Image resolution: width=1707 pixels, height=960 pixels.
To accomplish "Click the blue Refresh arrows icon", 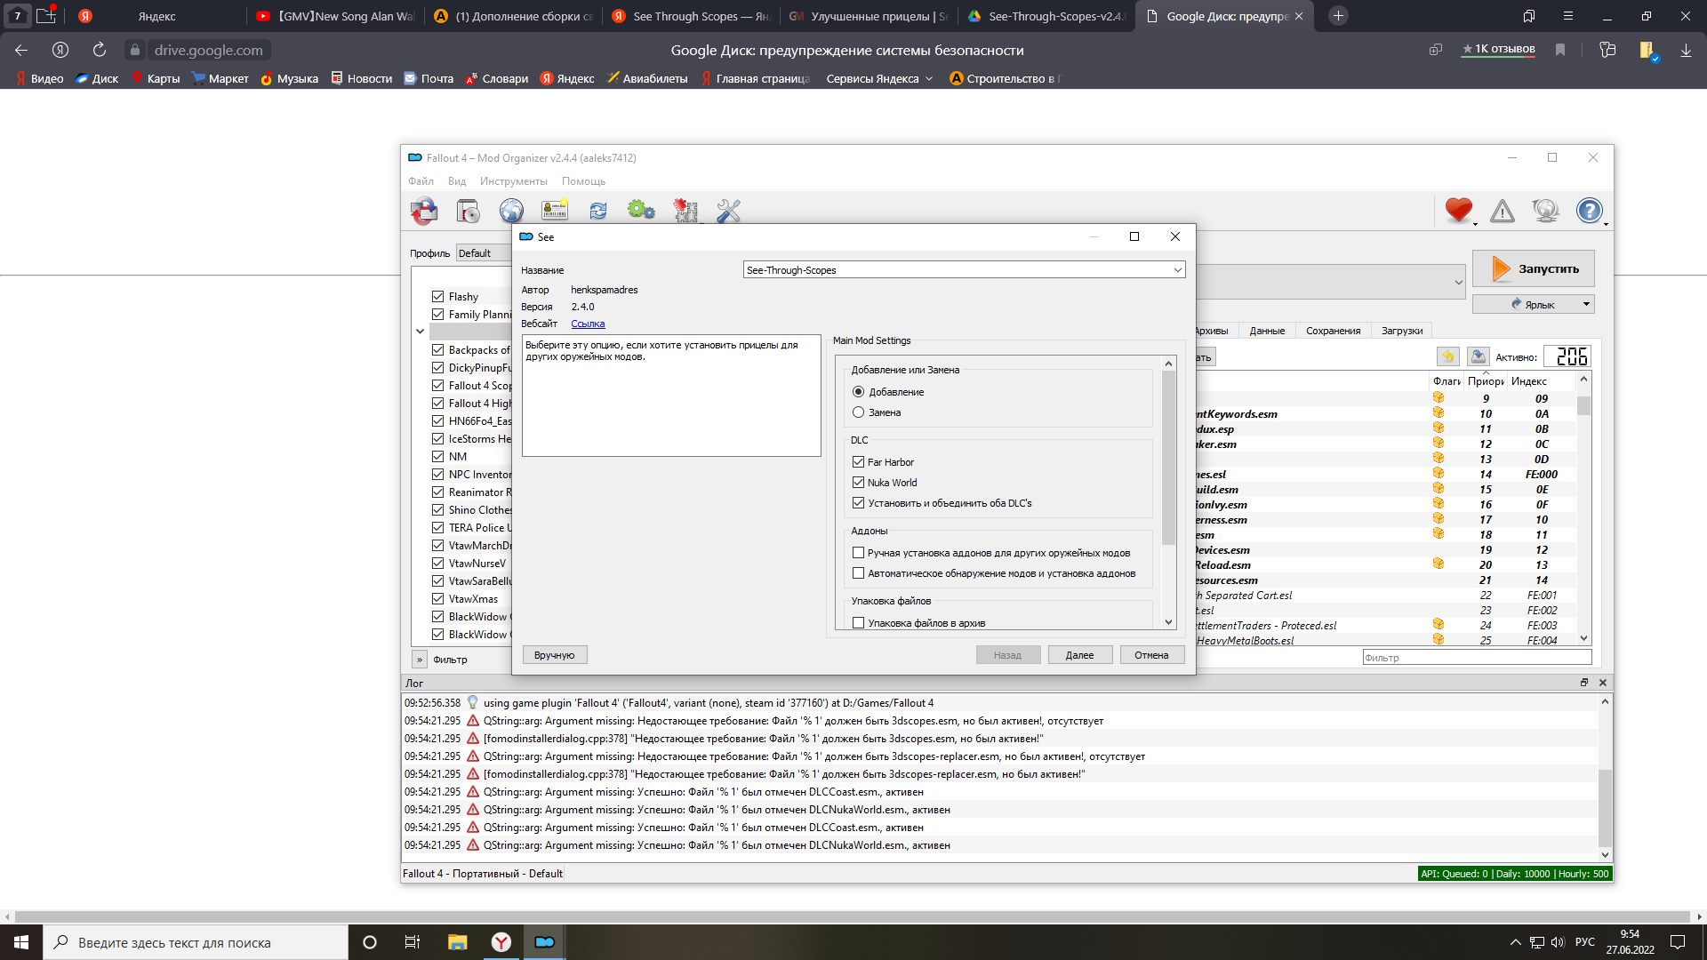I will tap(598, 211).
